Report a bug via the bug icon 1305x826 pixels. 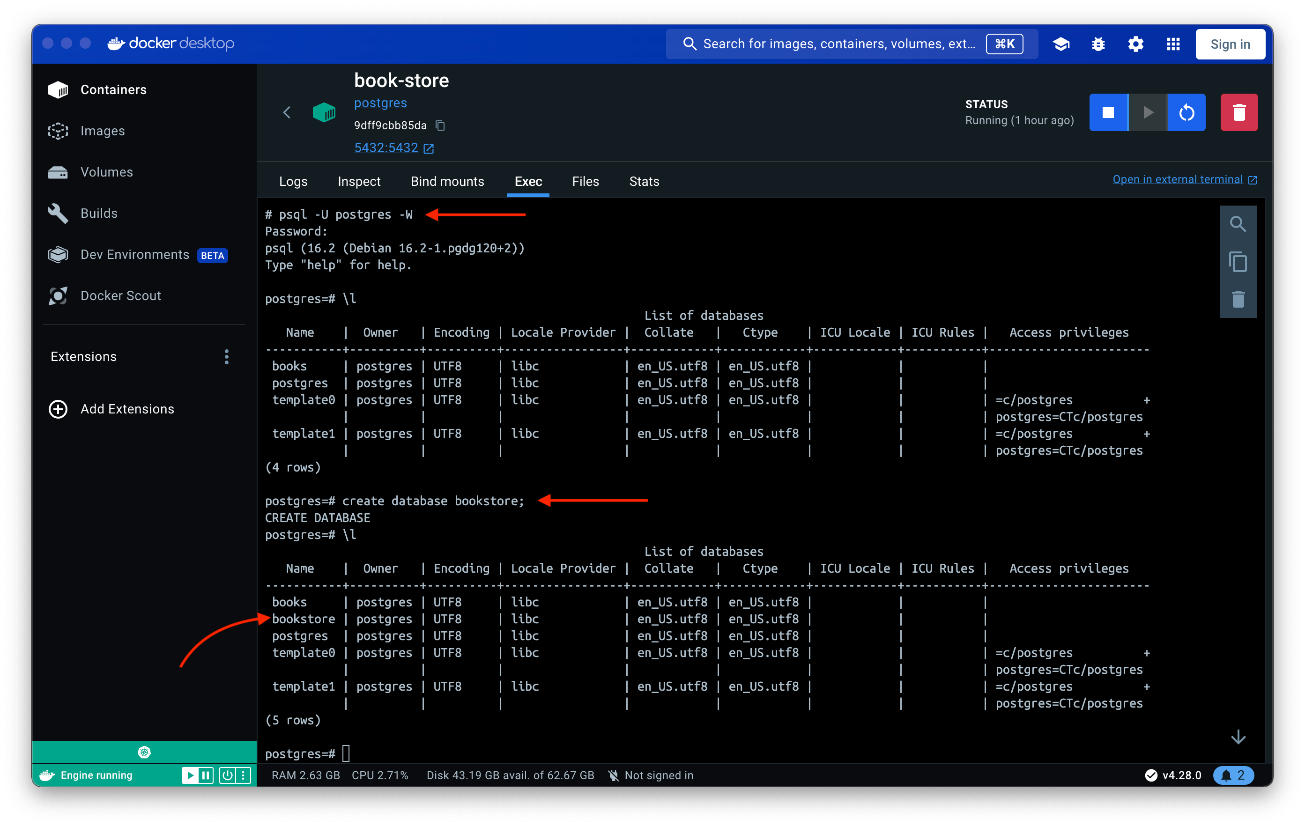click(x=1098, y=44)
